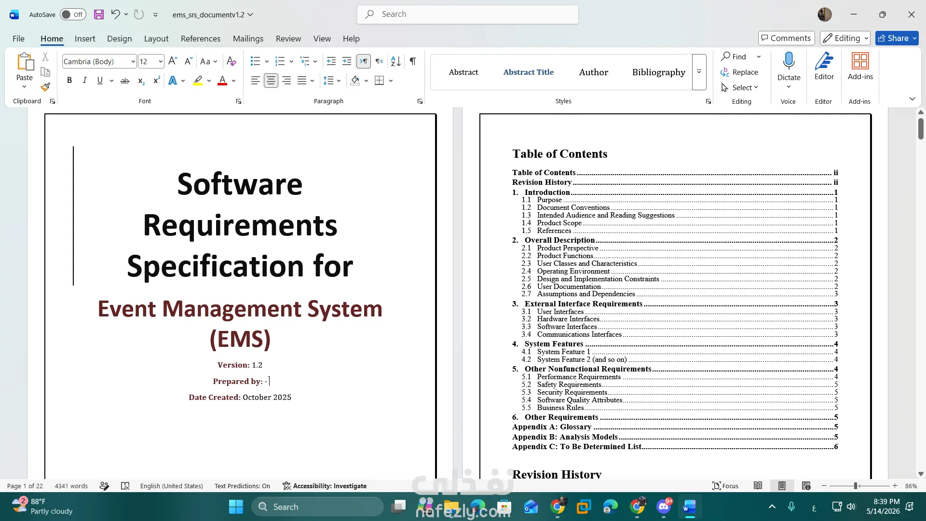Apply the Abstract Title style
The height and width of the screenshot is (521, 926).
pyautogui.click(x=529, y=72)
